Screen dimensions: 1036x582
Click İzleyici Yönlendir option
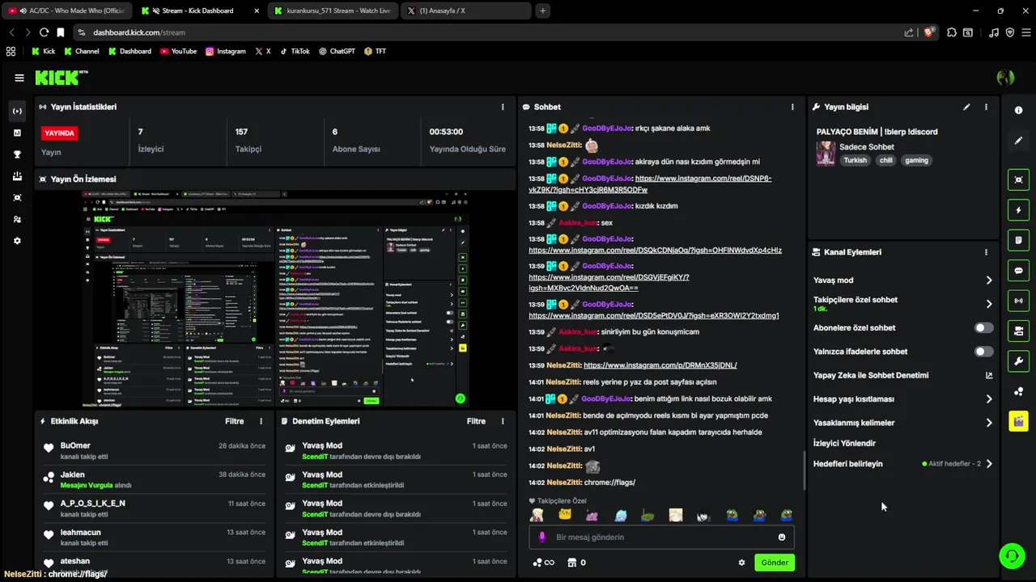click(844, 444)
